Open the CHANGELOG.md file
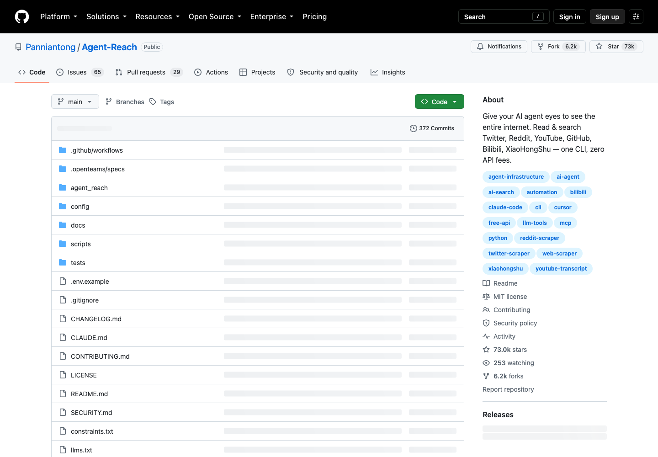 96,319
